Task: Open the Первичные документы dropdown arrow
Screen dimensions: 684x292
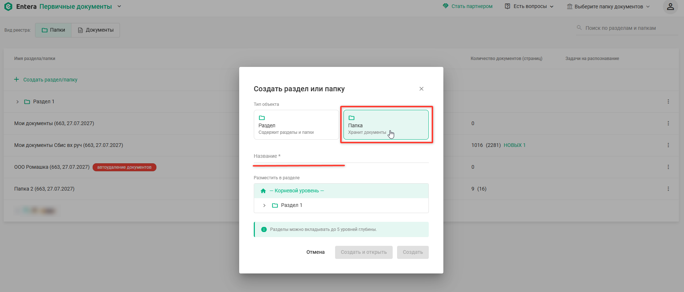Action: (119, 7)
